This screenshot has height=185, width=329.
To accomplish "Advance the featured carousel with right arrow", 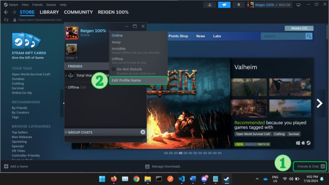I will [x=320, y=103].
